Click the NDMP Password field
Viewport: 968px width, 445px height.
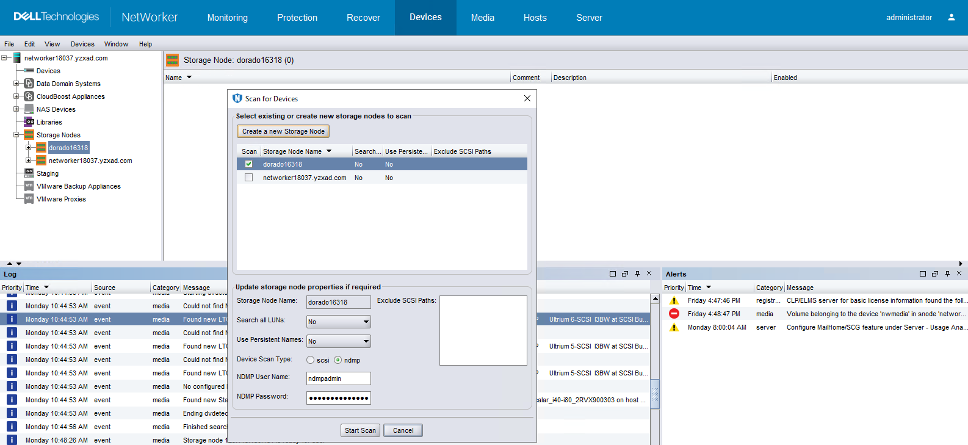tap(339, 398)
